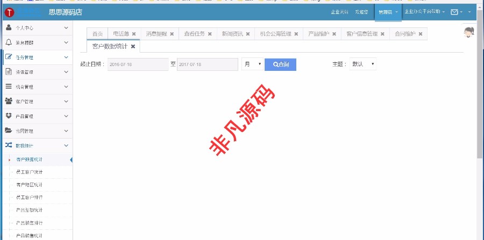Expand 任务管理 sidebar chevron
The width and height of the screenshot is (484, 240).
pos(66,57)
